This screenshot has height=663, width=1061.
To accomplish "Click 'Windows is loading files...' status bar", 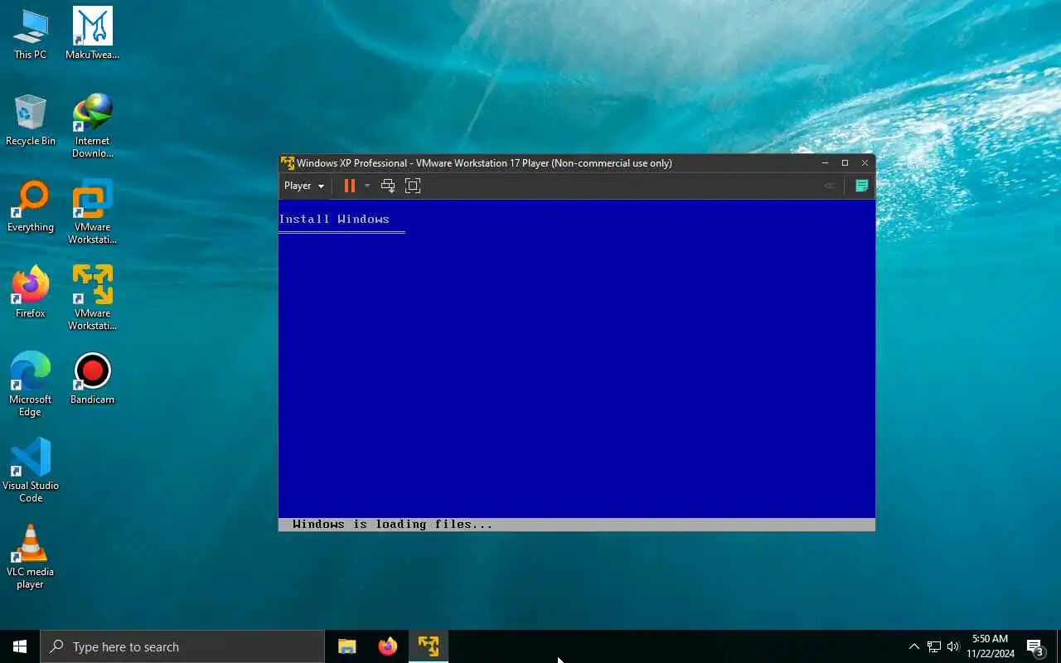I will (x=577, y=524).
